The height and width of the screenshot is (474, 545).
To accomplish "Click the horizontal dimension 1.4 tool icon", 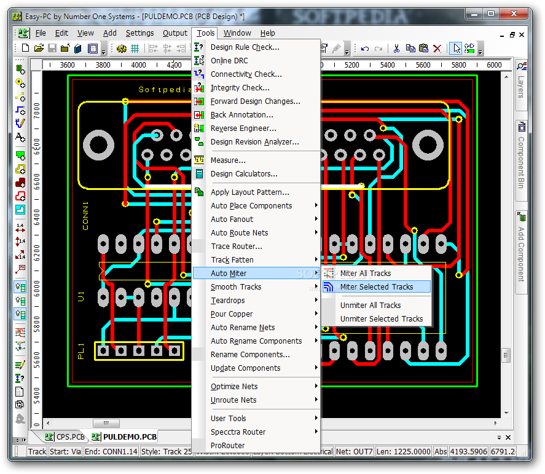I will (x=20, y=228).
